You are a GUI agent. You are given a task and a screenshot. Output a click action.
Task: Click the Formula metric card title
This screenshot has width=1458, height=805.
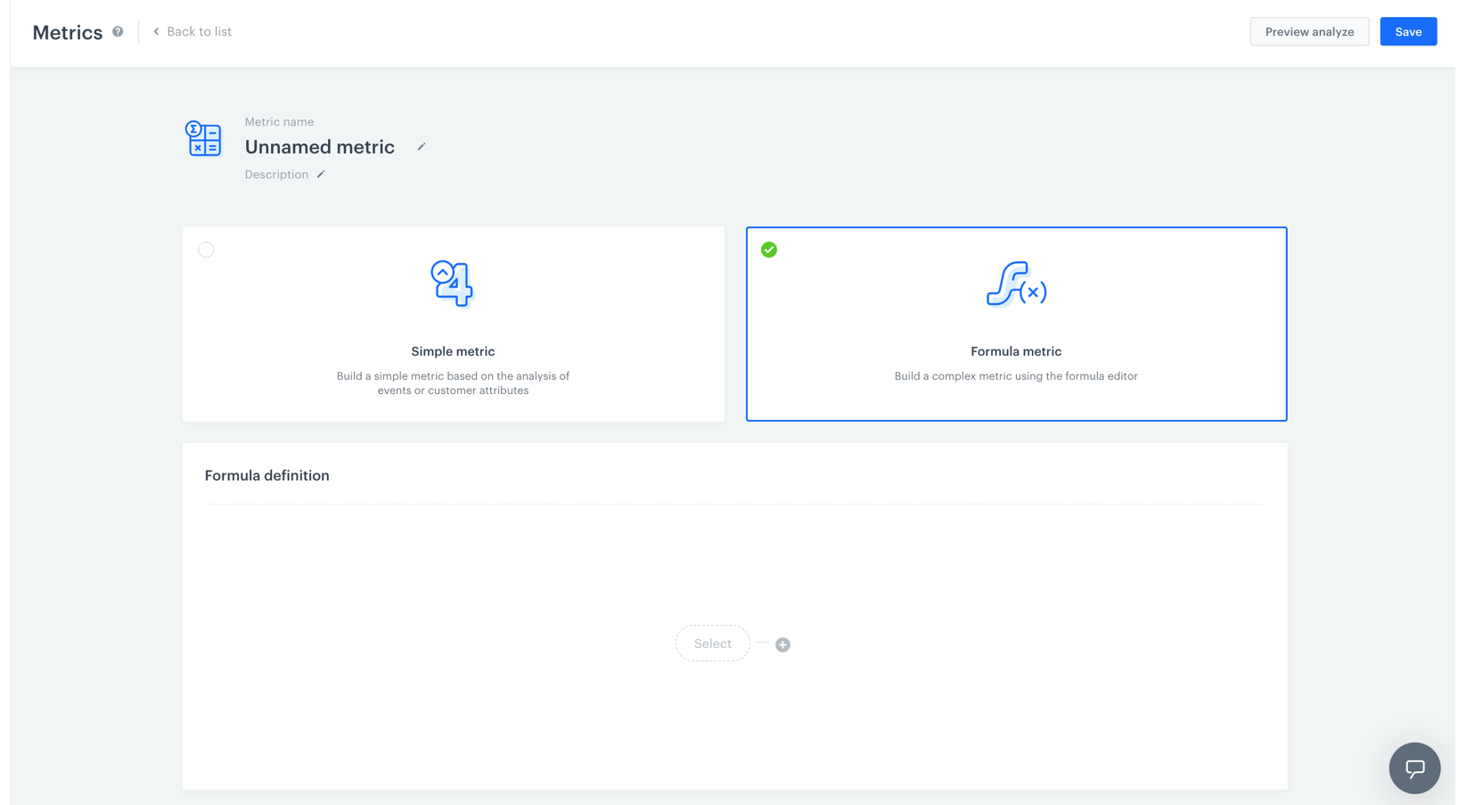[x=1016, y=351]
